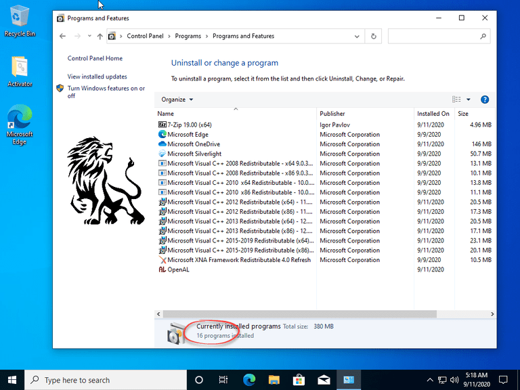Click the change view icon
520x390 pixels.
click(456, 99)
